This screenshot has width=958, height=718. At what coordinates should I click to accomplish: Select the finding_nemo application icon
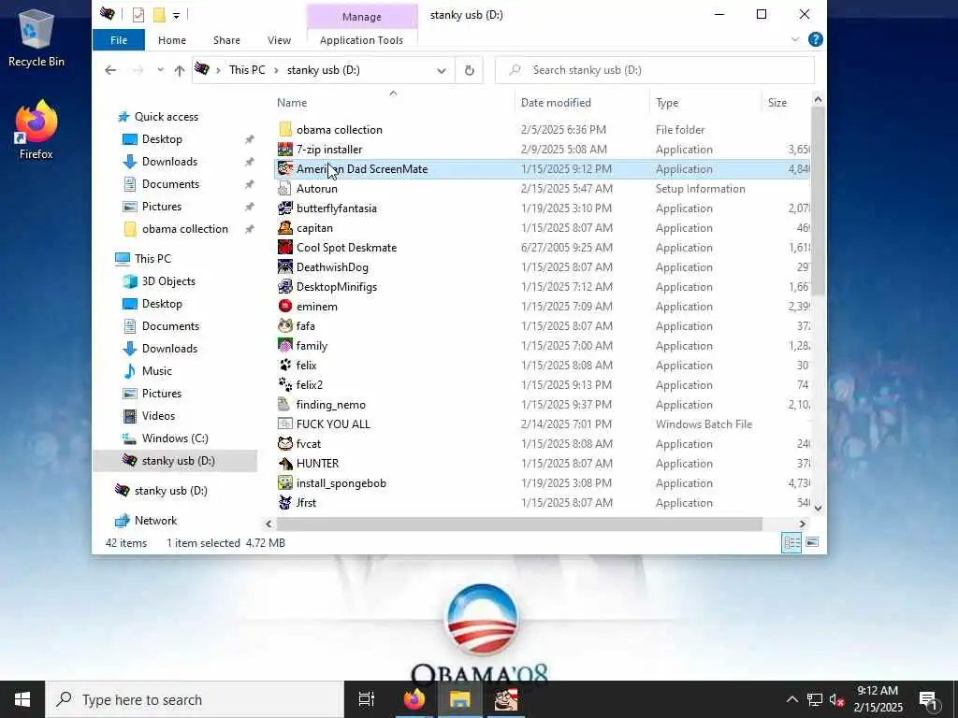coord(285,404)
